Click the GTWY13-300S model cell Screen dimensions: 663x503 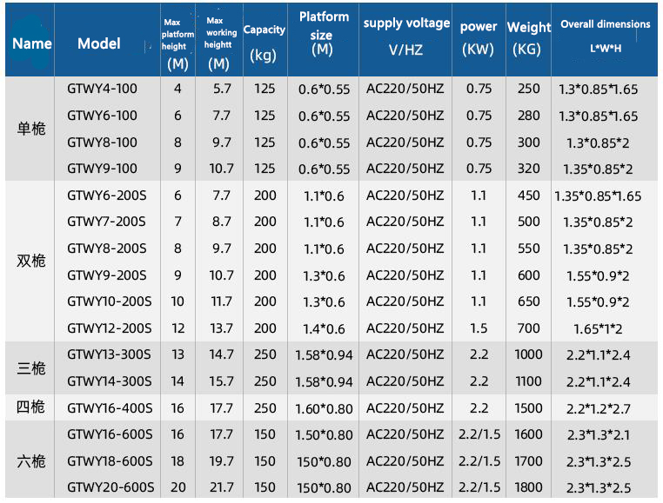click(x=109, y=355)
